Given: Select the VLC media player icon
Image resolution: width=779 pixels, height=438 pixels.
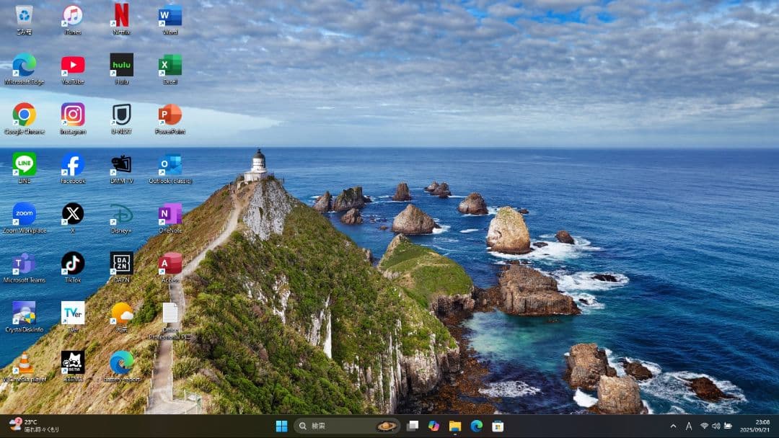Looking at the screenshot, I should click(24, 364).
